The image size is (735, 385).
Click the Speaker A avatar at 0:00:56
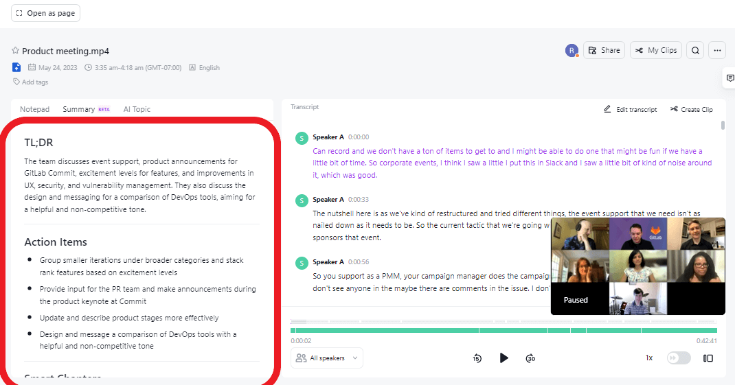(x=302, y=263)
